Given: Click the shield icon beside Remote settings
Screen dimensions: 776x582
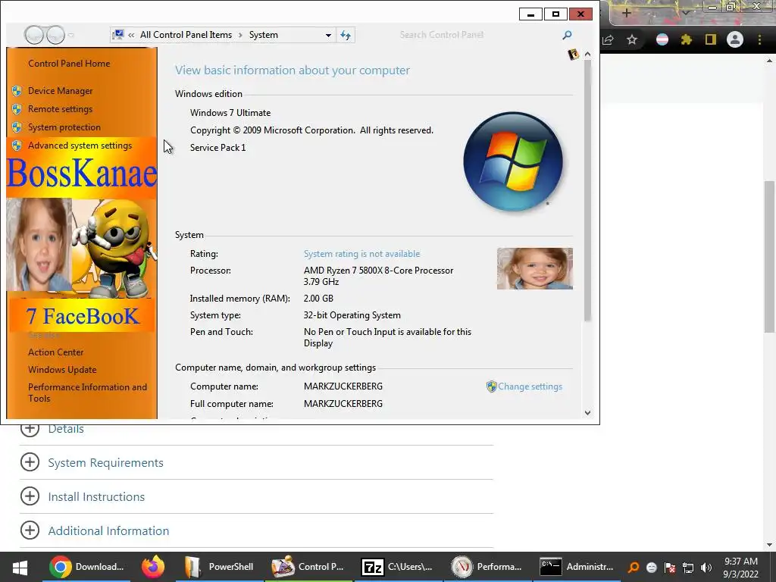Looking at the screenshot, I should [x=17, y=109].
